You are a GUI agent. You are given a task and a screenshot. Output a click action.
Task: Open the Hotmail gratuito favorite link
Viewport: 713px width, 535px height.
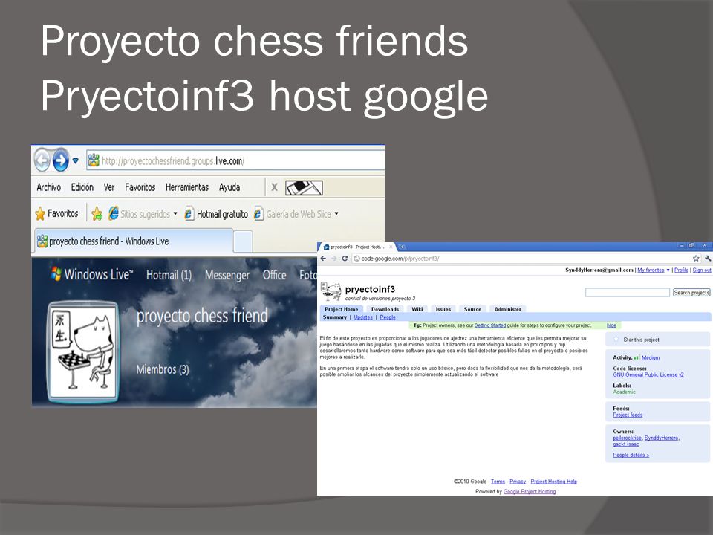tap(216, 214)
